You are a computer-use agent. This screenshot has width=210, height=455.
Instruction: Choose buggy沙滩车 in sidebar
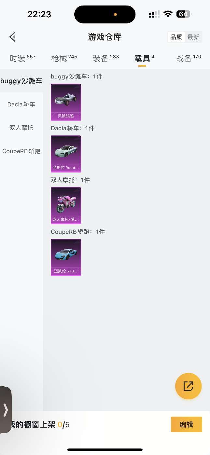tap(21, 81)
